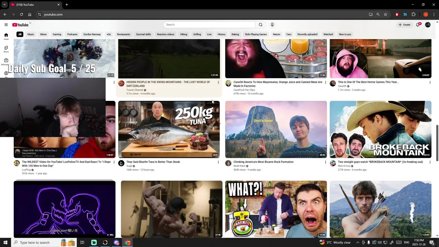Viewport: 439px width, 247px height.
Task: Select the Music filter chip
Action: point(31,34)
